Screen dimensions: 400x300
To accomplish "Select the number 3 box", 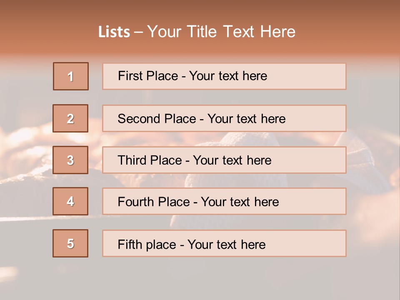I will 70,160.
